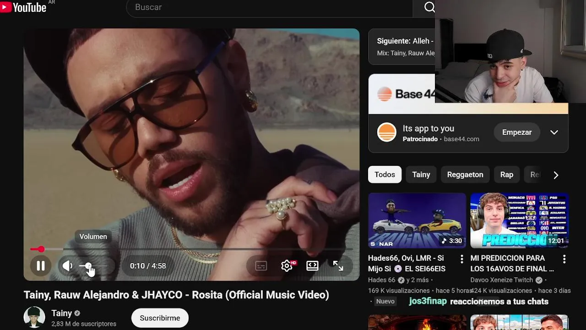Screen dimensions: 586x330
Task: Click the YouTube logo to go home
Action: [23, 7]
